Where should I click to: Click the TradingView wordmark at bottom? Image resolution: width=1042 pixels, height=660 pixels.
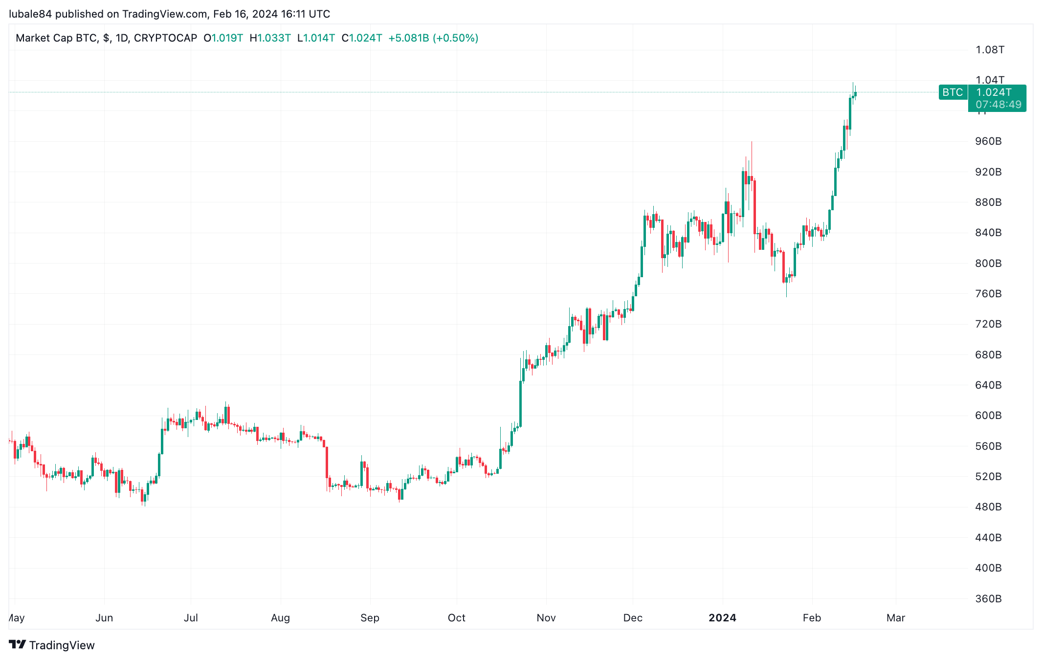[x=62, y=645]
